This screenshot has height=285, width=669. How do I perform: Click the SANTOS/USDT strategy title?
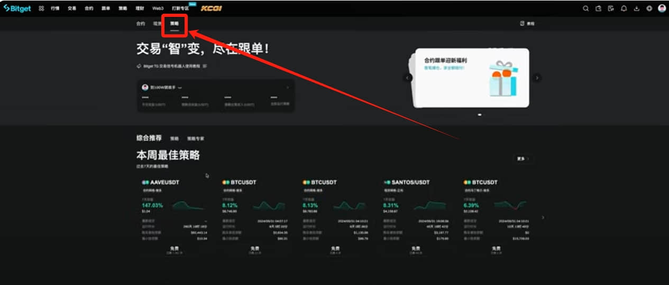pyautogui.click(x=411, y=183)
